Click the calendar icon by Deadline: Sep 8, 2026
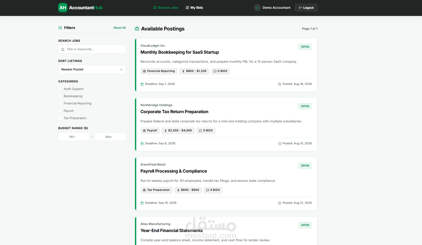This screenshot has width=422, height=245. point(142,144)
